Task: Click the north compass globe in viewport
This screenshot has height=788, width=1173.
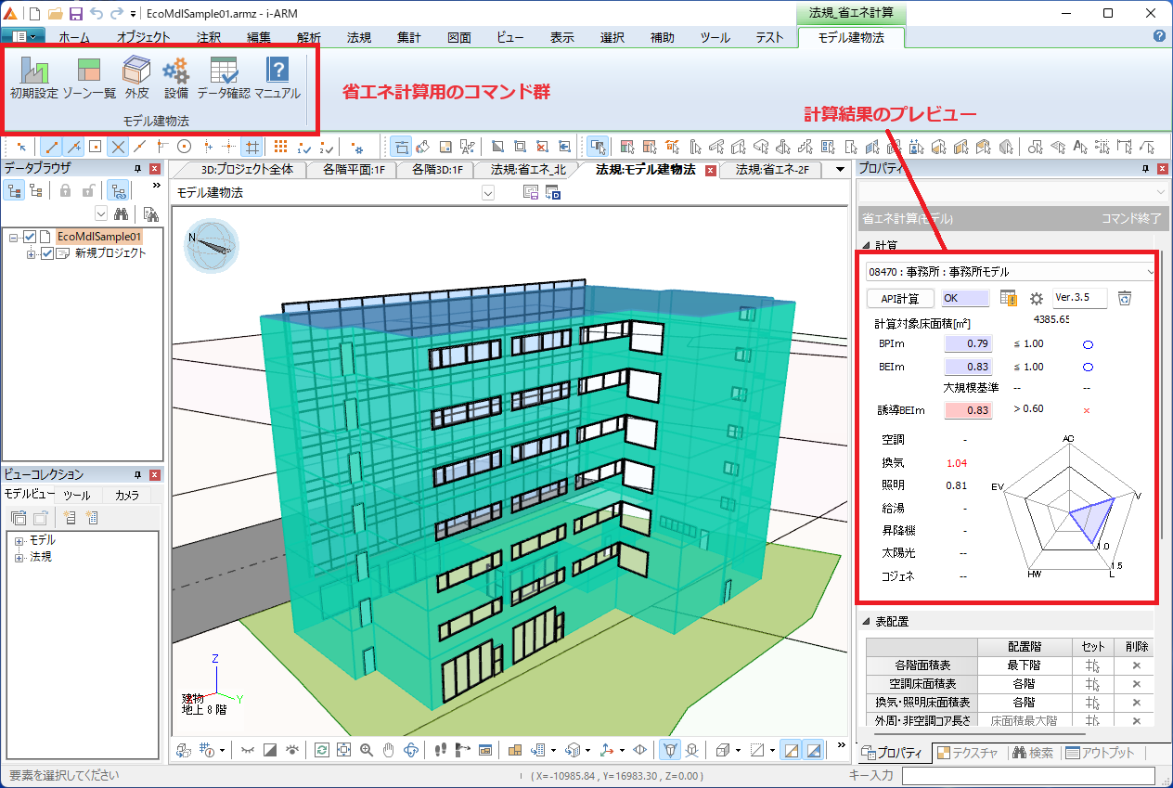Action: 212,245
